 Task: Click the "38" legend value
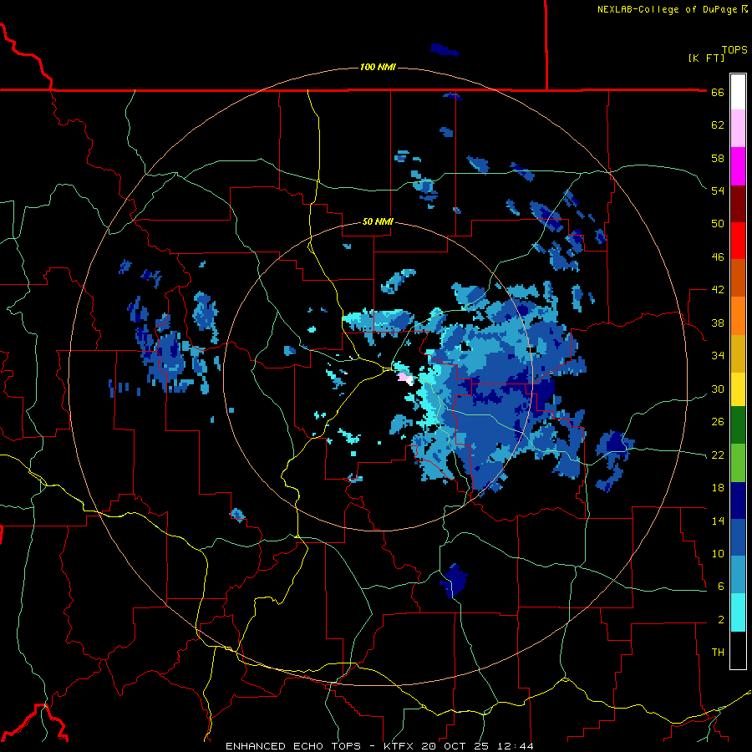click(x=718, y=323)
